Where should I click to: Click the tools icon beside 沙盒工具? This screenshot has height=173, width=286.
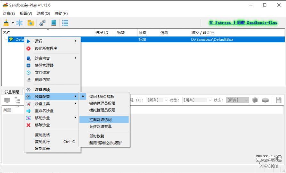pyautogui.click(x=29, y=104)
